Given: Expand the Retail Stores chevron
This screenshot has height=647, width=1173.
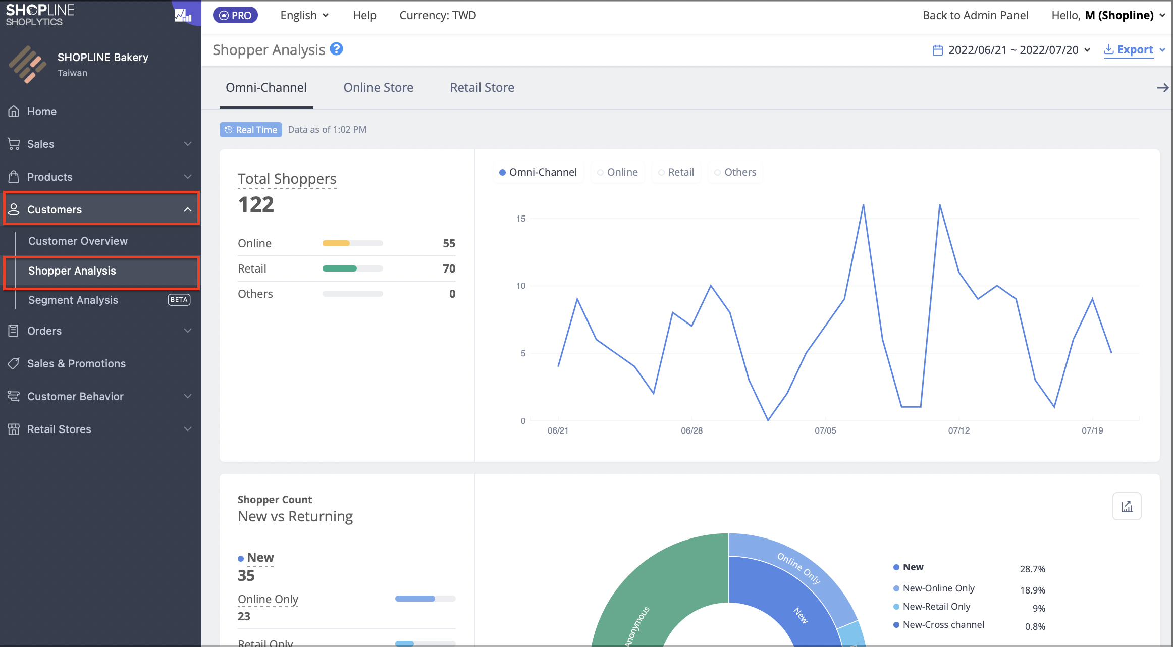Looking at the screenshot, I should pyautogui.click(x=188, y=429).
